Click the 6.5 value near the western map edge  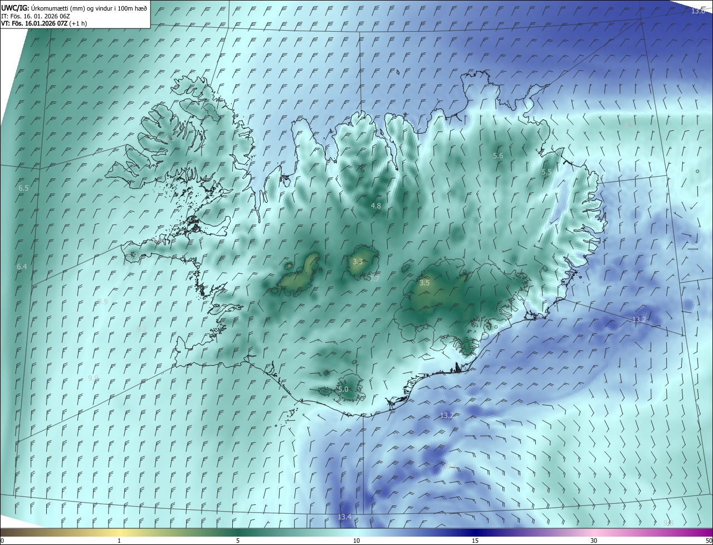click(23, 188)
